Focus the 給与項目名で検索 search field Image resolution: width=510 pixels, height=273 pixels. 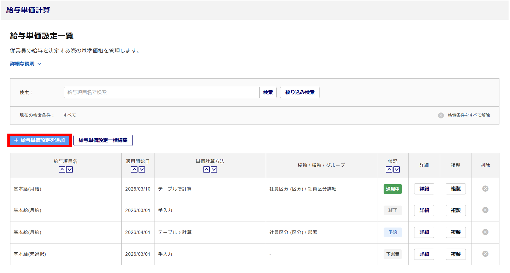tap(161, 92)
